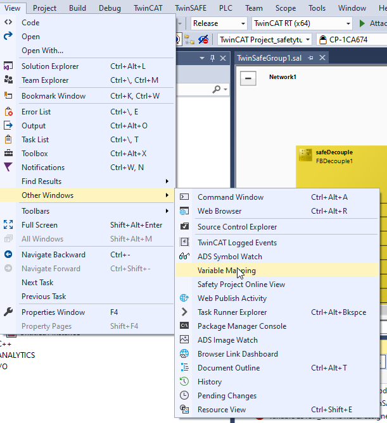Select Safety Project Online View
This screenshot has width=387, height=423.
[277, 285]
